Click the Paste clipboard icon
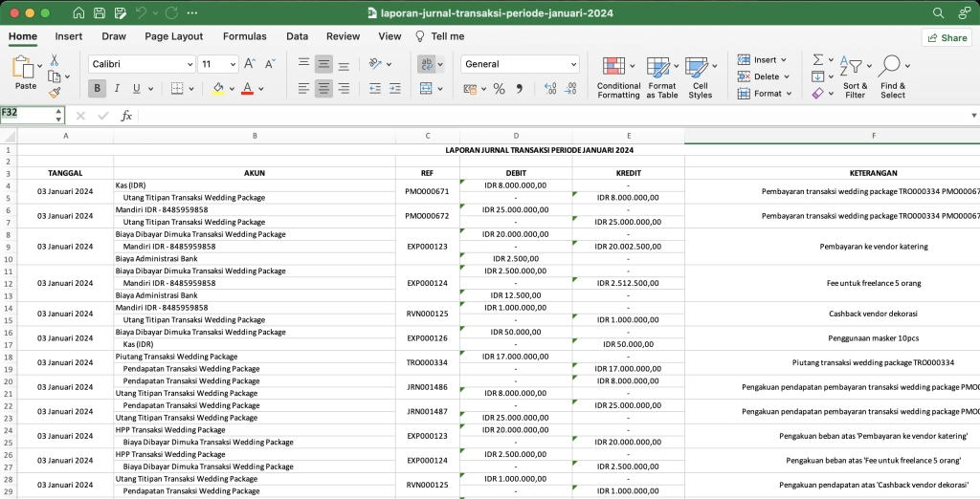The image size is (980, 499). (x=23, y=68)
